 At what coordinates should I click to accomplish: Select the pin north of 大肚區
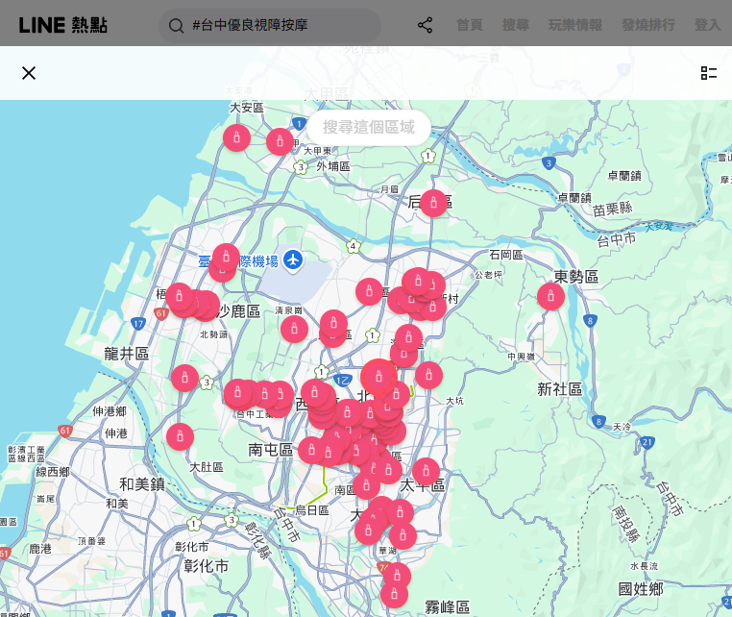click(181, 436)
